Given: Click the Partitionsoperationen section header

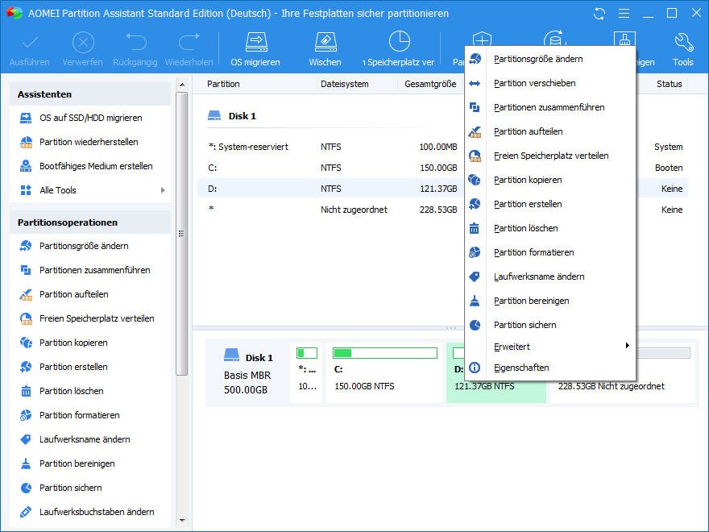Looking at the screenshot, I should click(x=90, y=222).
